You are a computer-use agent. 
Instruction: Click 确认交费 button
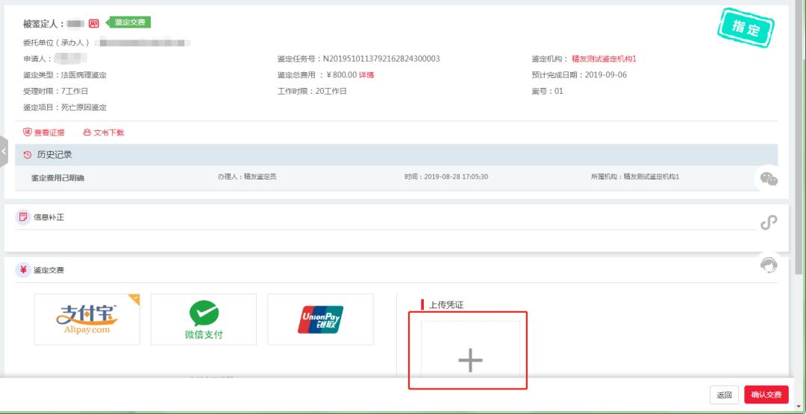click(766, 395)
